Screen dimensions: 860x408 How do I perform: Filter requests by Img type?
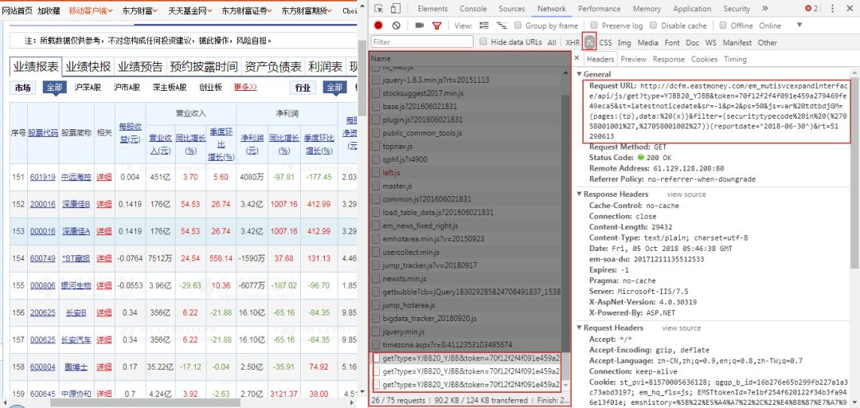624,42
